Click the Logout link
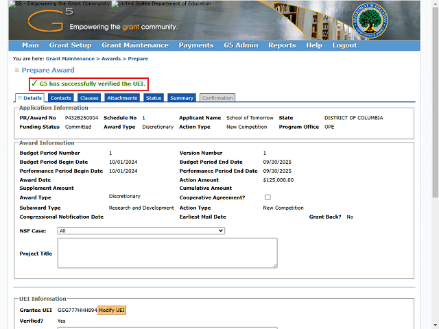This screenshot has width=439, height=329. click(344, 45)
